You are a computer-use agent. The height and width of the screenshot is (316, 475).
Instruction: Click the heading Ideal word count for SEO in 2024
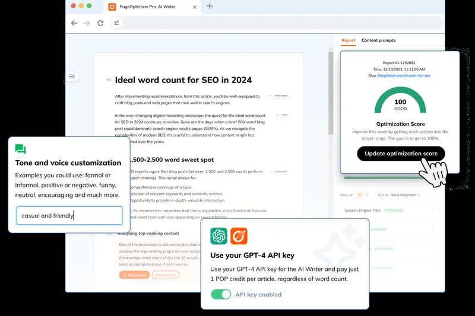(x=183, y=80)
